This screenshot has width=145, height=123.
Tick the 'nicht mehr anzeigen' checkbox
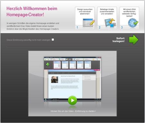point(53,39)
